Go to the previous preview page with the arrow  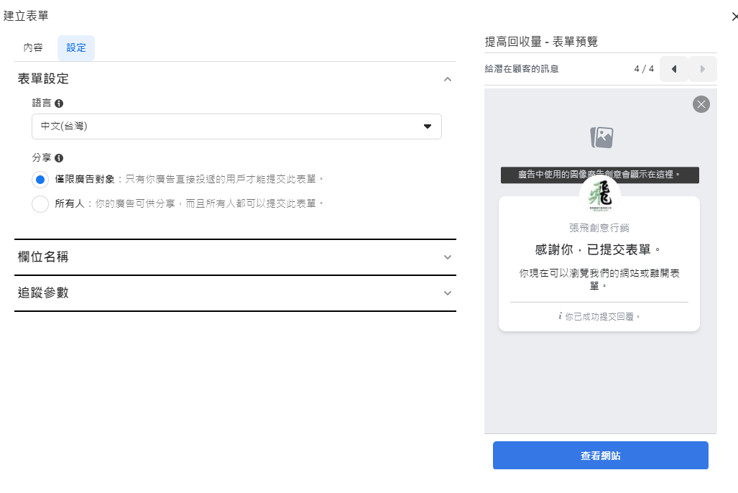(x=674, y=69)
